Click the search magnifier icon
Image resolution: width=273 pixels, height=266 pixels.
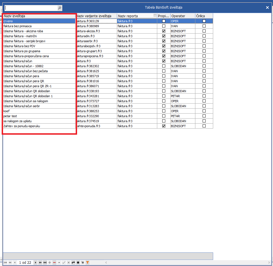click(x=60, y=8)
